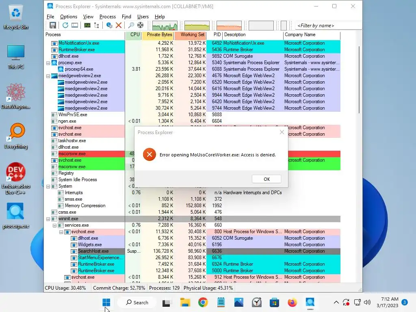Select the MoNotificationUx.exe process row
416x312 pixels.
193,43
